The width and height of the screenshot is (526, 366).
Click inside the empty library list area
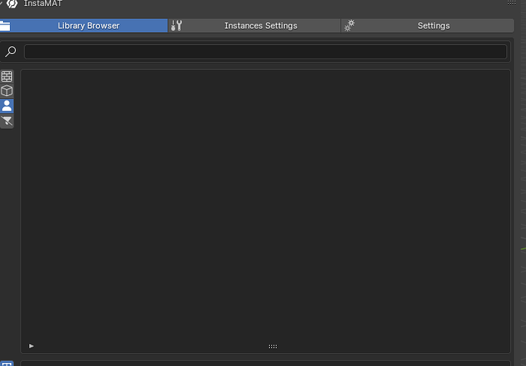pyautogui.click(x=265, y=205)
